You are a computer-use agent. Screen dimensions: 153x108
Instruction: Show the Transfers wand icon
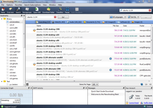pos(60,10)
